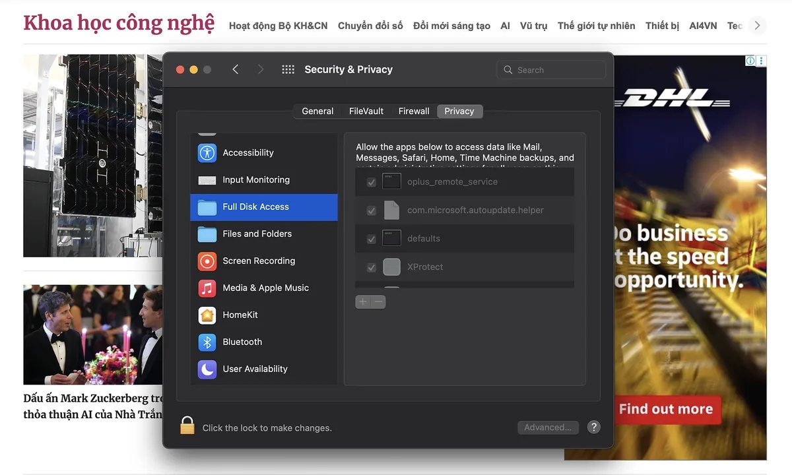Switch to the General tab
The height and width of the screenshot is (475, 792).
coord(317,111)
